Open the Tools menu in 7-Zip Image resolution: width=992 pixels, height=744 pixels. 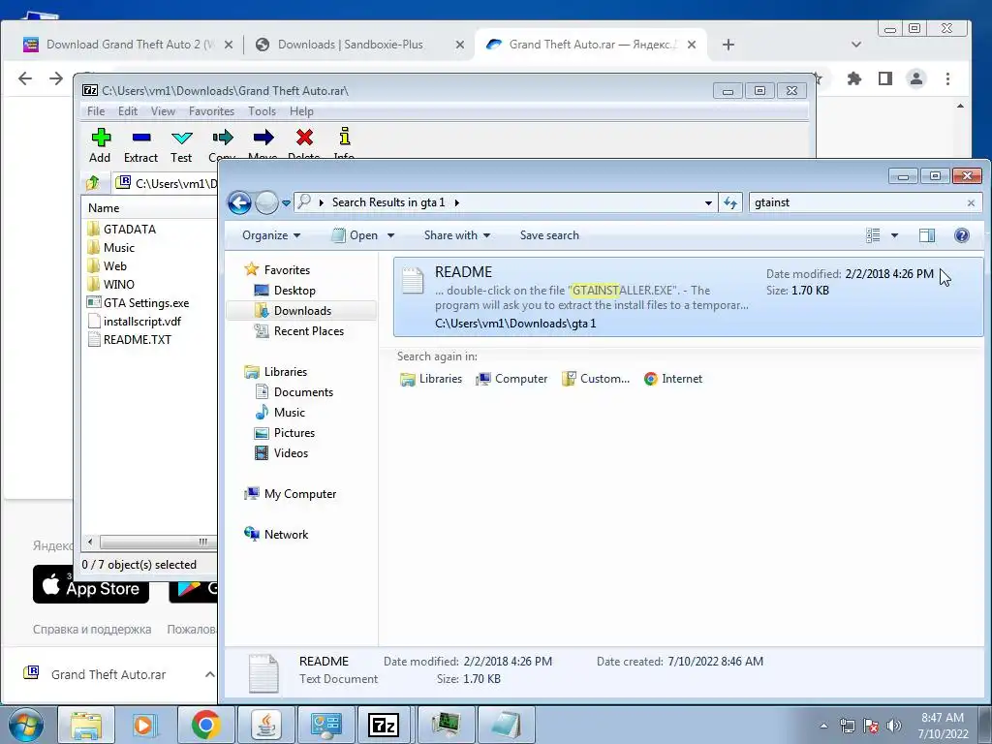click(262, 111)
